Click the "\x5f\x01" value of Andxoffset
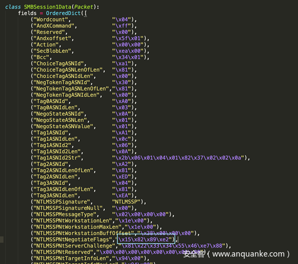The width and height of the screenshot is (298, 264). click(128, 38)
